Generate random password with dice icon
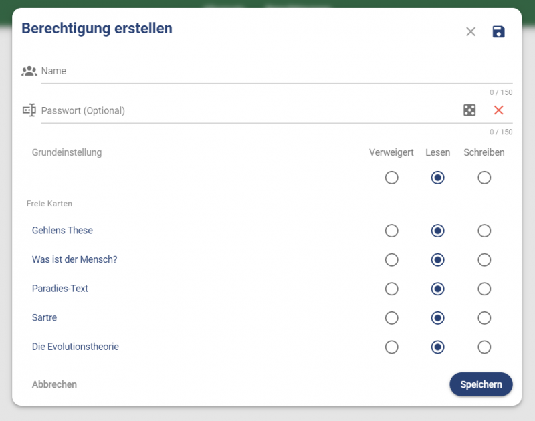The width and height of the screenshot is (535, 421). click(x=469, y=110)
